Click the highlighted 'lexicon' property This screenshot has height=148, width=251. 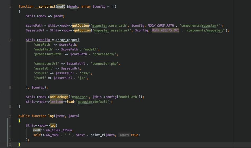pos(56,102)
